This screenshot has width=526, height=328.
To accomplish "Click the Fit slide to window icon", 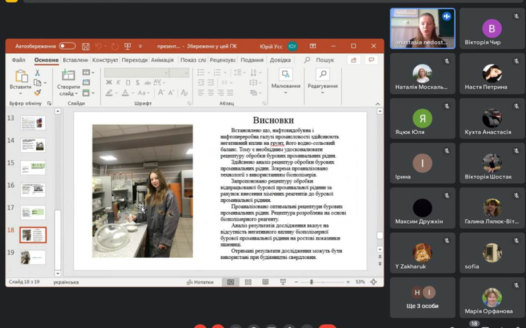I will [373, 282].
